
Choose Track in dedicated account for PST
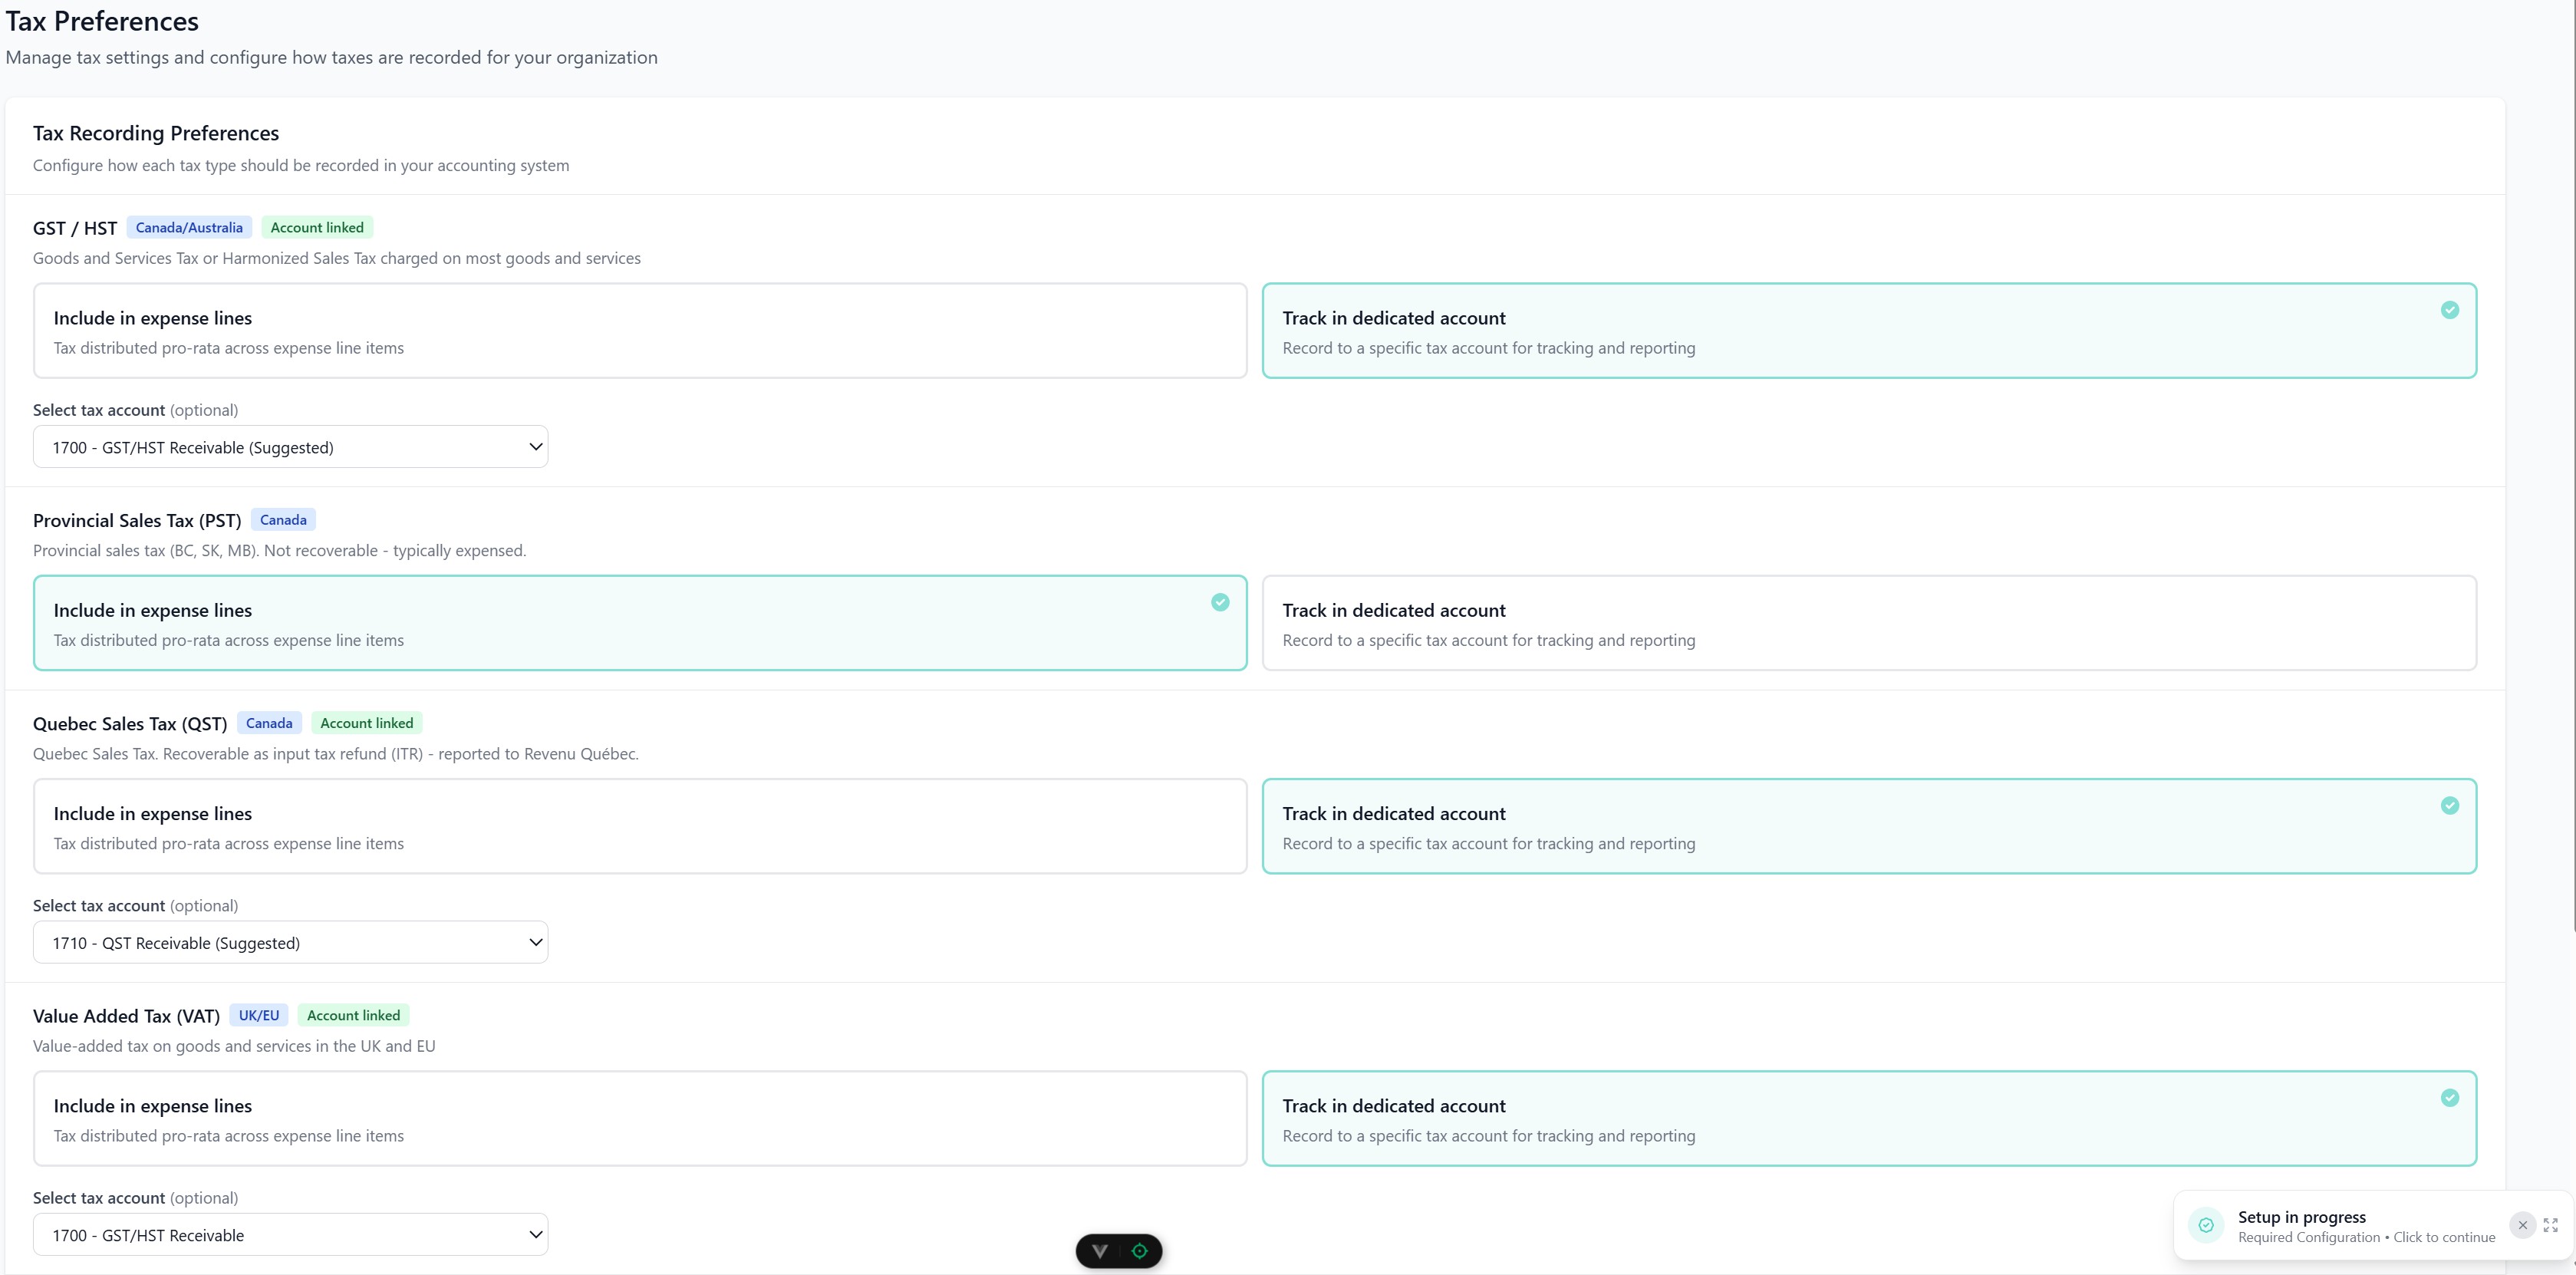[x=1868, y=623]
